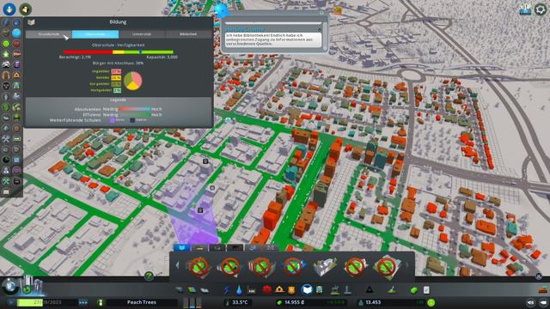Open the Districts tool icon
The width and height of the screenshot is (550, 309).
(x=205, y=290)
